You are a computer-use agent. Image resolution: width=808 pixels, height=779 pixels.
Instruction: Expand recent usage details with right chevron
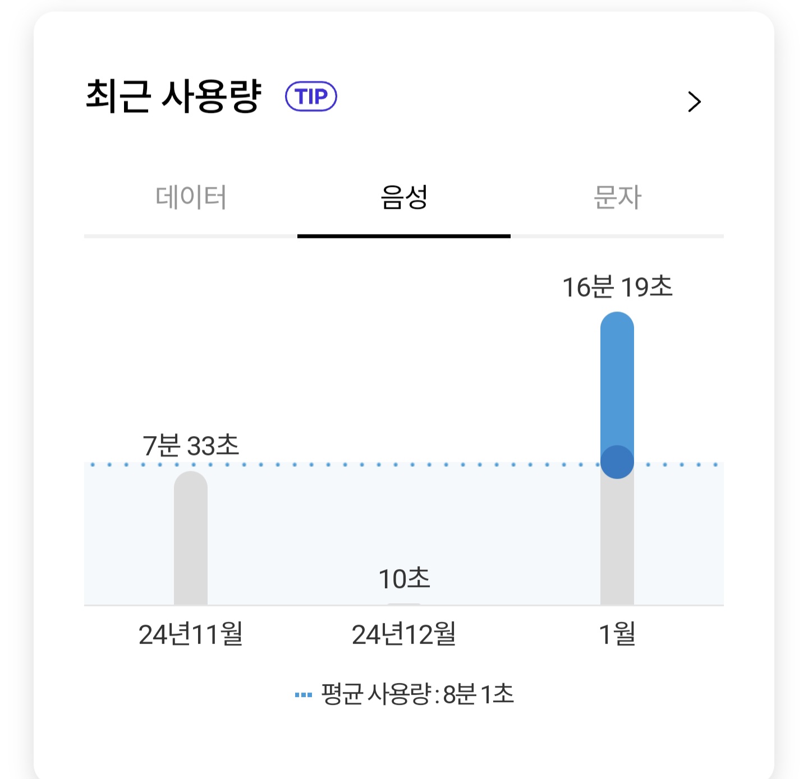coord(695,102)
